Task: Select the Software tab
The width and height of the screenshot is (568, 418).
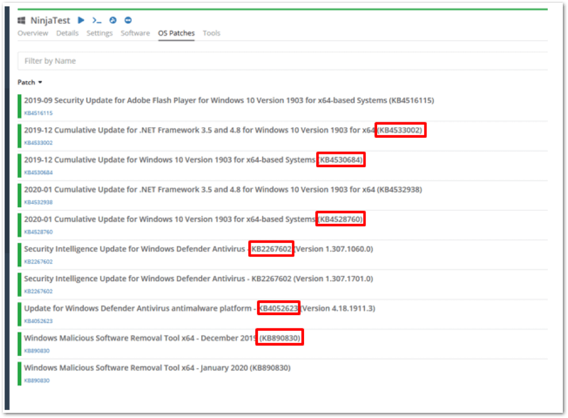Action: [x=135, y=33]
